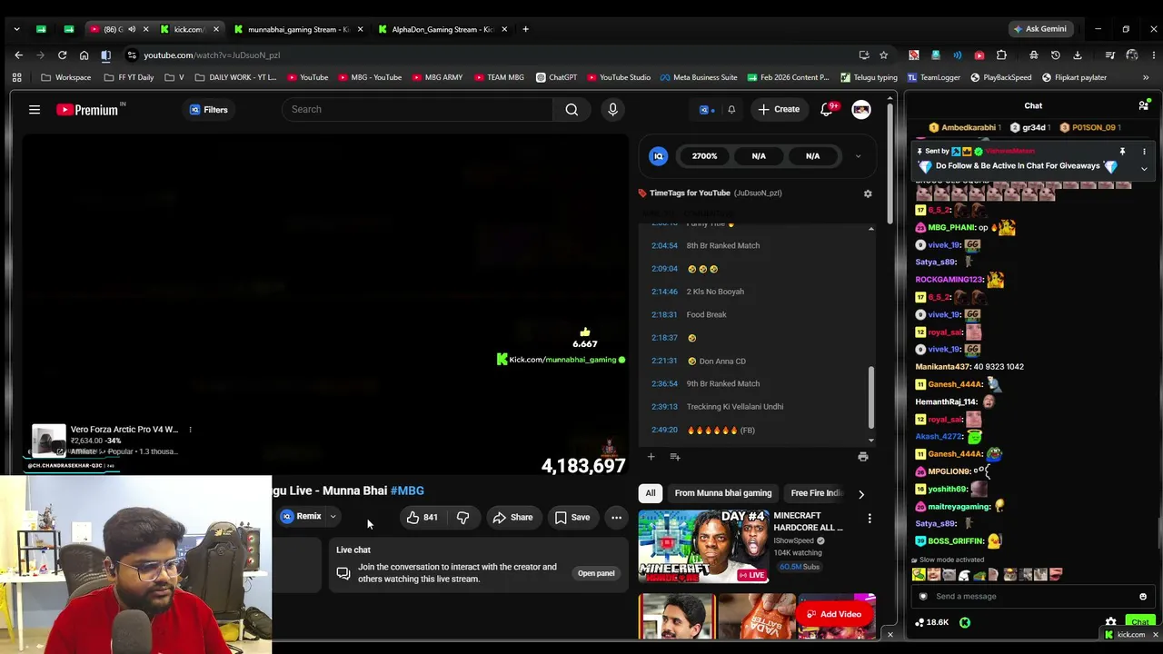This screenshot has height=654, width=1163.
Task: Open YouTube notifications bell with 9+ badge
Action: tap(827, 110)
